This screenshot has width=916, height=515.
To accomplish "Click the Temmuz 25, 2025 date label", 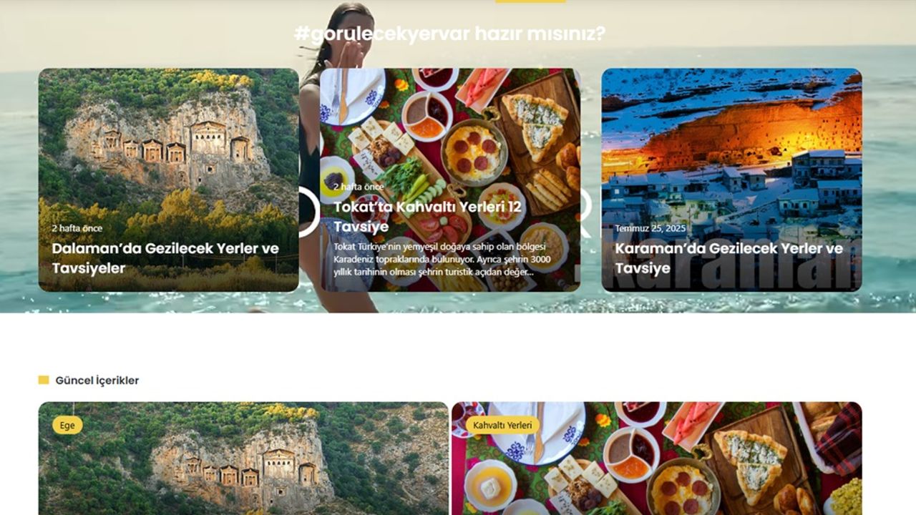I will (651, 228).
